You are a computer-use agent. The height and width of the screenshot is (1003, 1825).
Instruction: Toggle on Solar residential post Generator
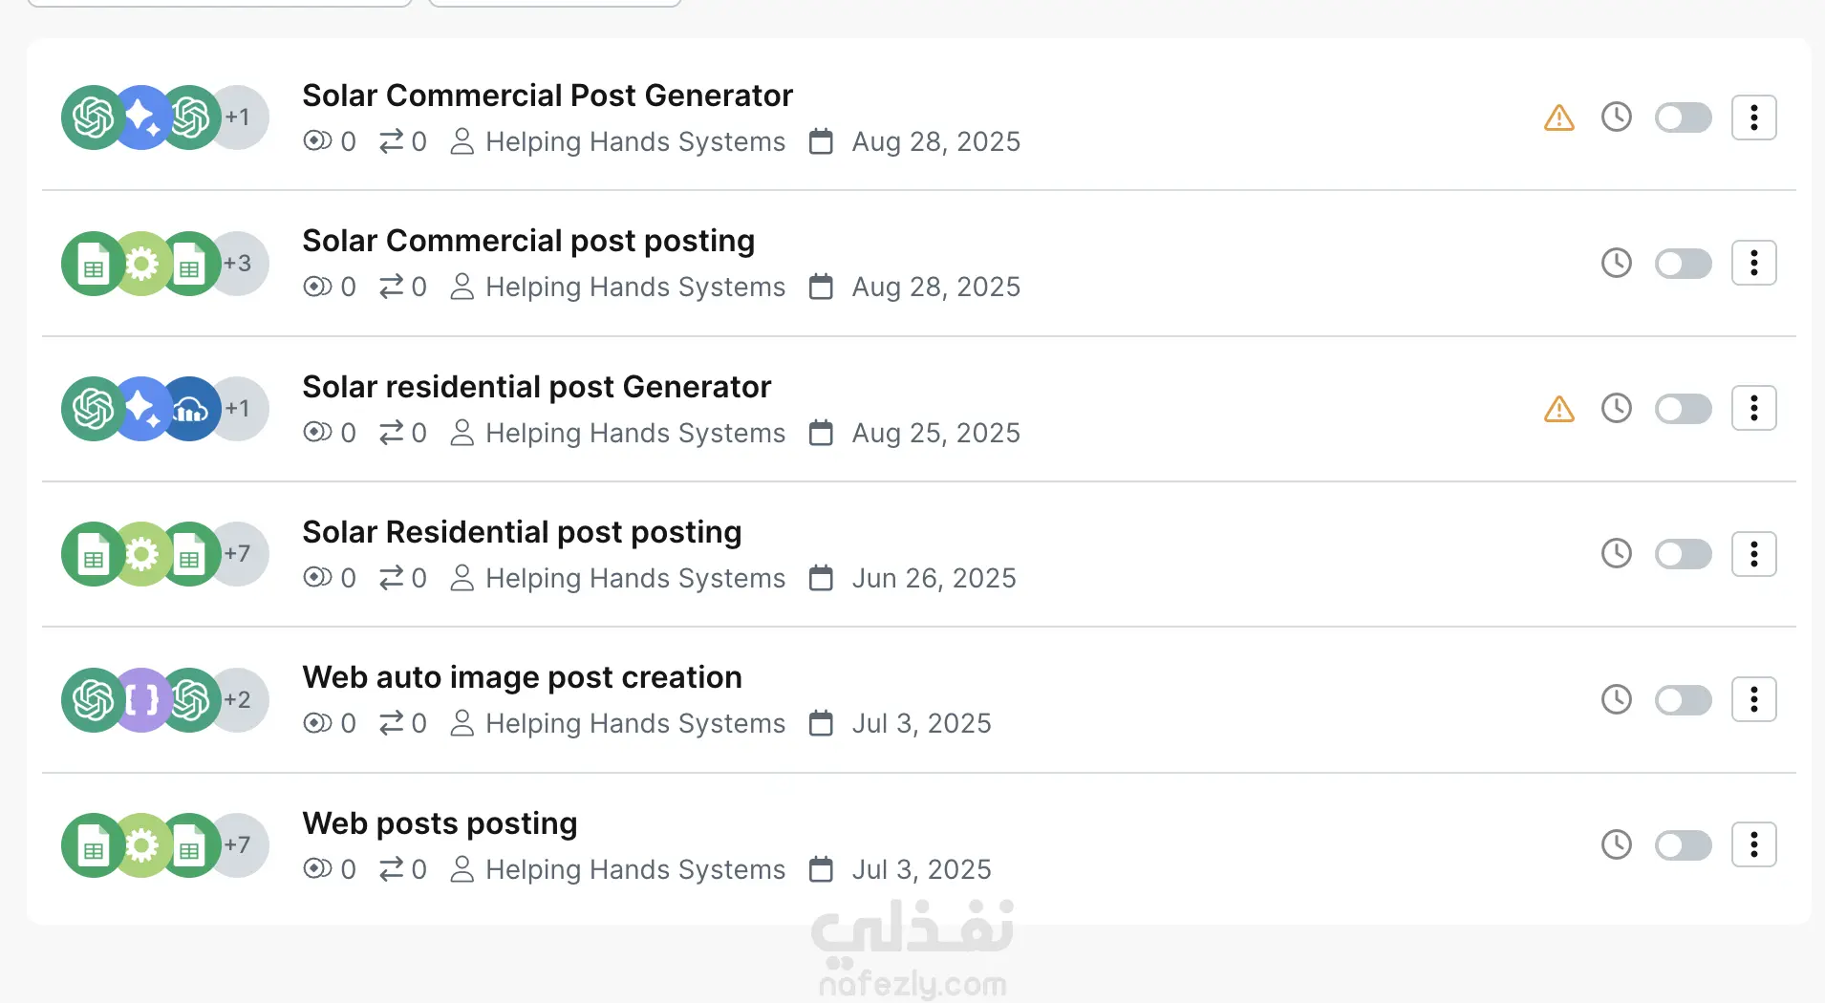(1683, 409)
